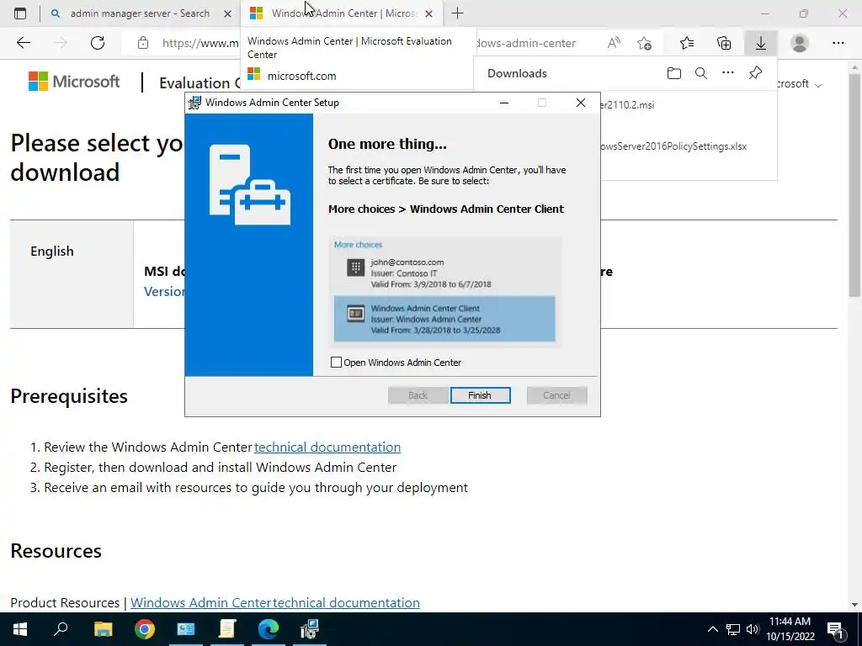Screen dimensions: 862x646
Task: Select the Windows Admin Center Client certificate
Action: 444,319
